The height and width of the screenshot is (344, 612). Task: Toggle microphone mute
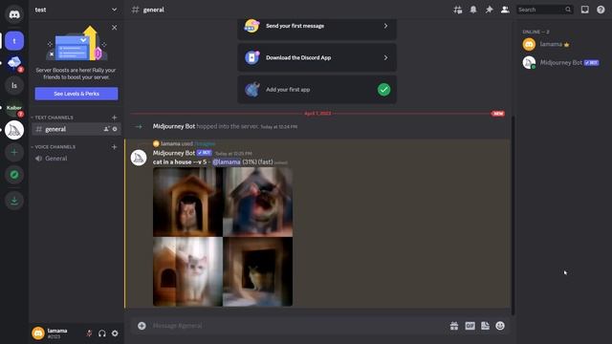coord(89,333)
